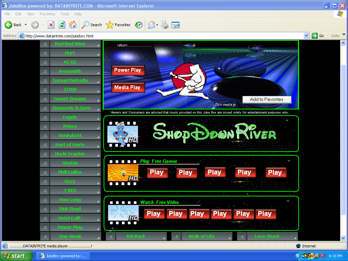
Task: Click the system clock showing 8:18 PM
Action: tap(335, 256)
